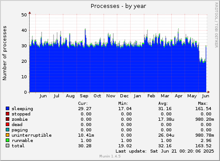The height and width of the screenshot is (161, 220).
Task: Click the 'Feb' x-axis month label
Action: coord(151,96)
